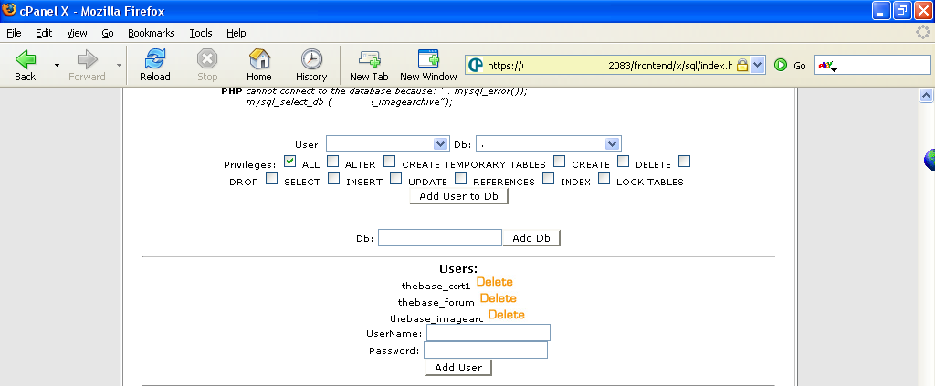Click the Go text button beside address bar
Viewport: 935px width, 386px height.
click(800, 66)
